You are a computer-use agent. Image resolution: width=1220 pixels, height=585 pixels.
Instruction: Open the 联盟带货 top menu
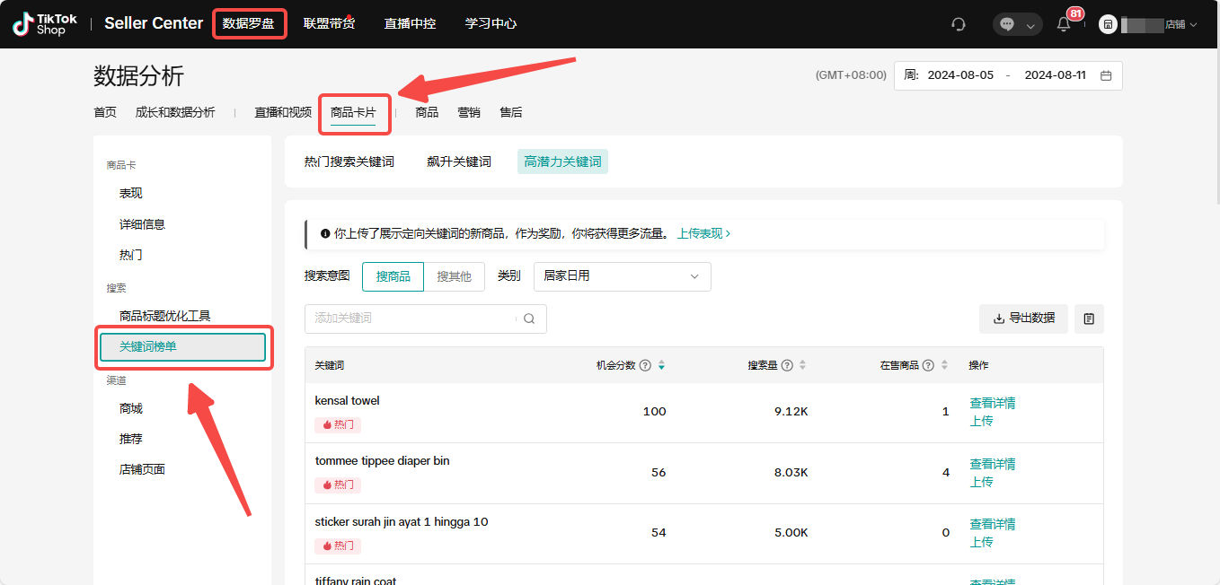point(329,23)
